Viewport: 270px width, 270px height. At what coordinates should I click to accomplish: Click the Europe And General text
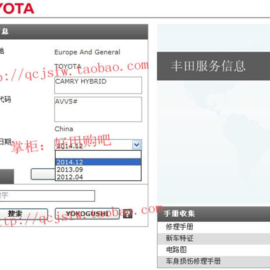point(87,52)
